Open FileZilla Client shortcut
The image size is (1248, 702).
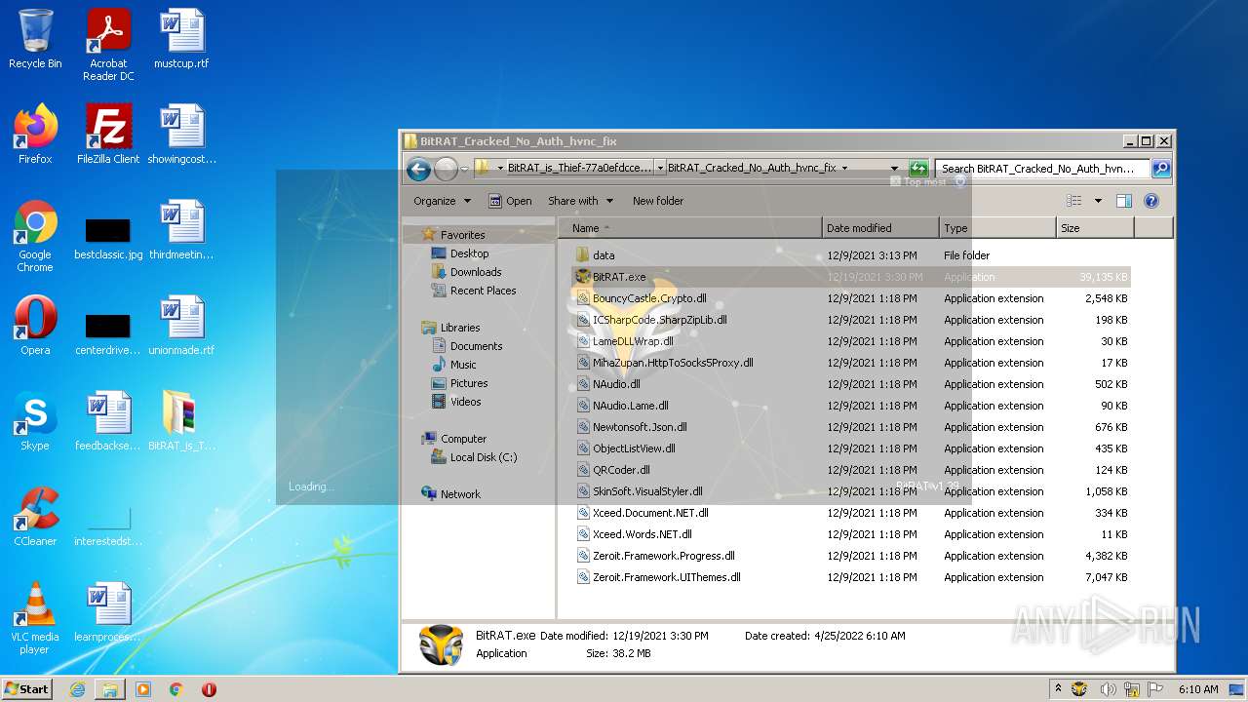coord(108,135)
